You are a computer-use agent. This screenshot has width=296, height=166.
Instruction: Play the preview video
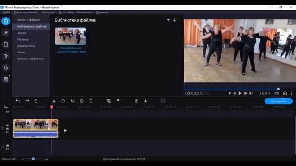[x=240, y=93]
